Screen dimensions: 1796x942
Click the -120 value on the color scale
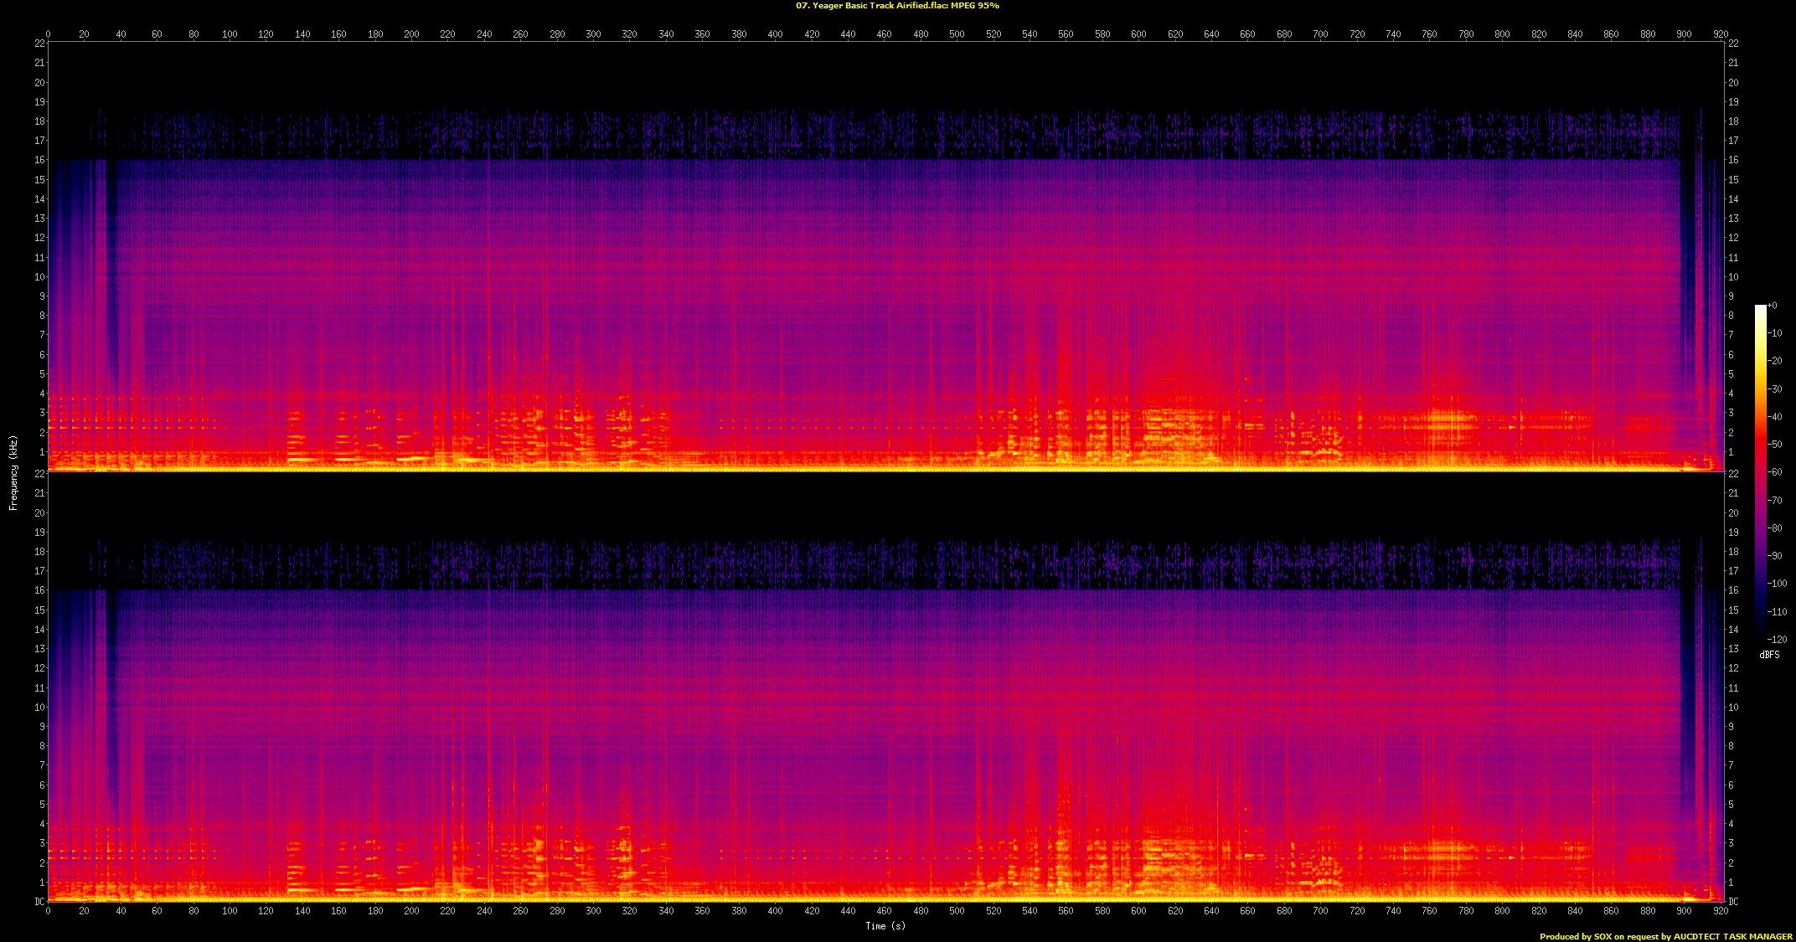tap(1776, 640)
